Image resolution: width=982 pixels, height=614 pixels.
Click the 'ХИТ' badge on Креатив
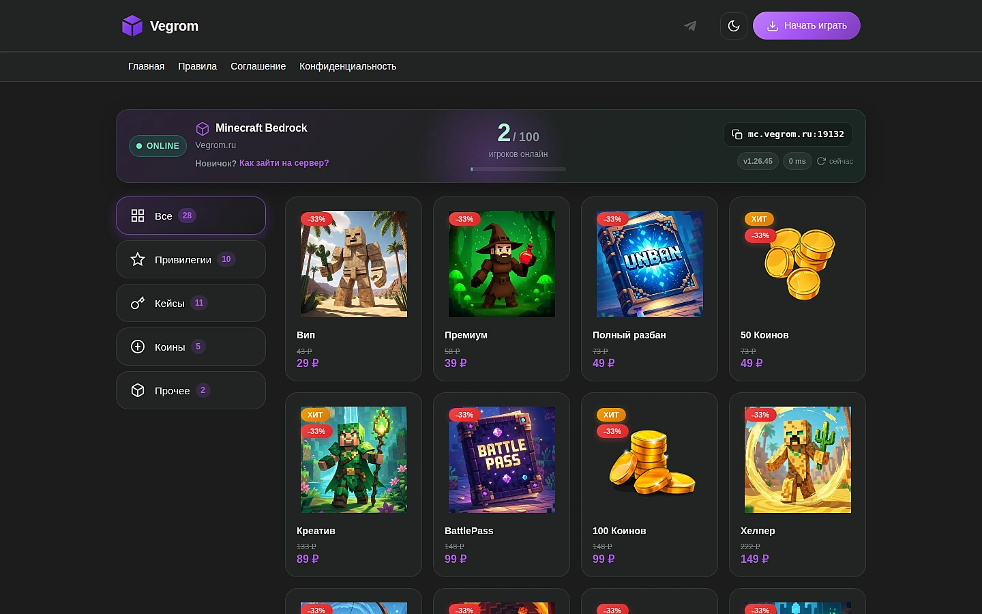(x=315, y=415)
